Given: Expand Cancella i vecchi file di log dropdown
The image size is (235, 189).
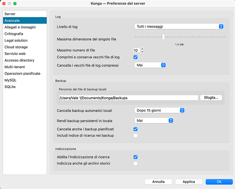Looking at the screenshot, I should point(150,65).
